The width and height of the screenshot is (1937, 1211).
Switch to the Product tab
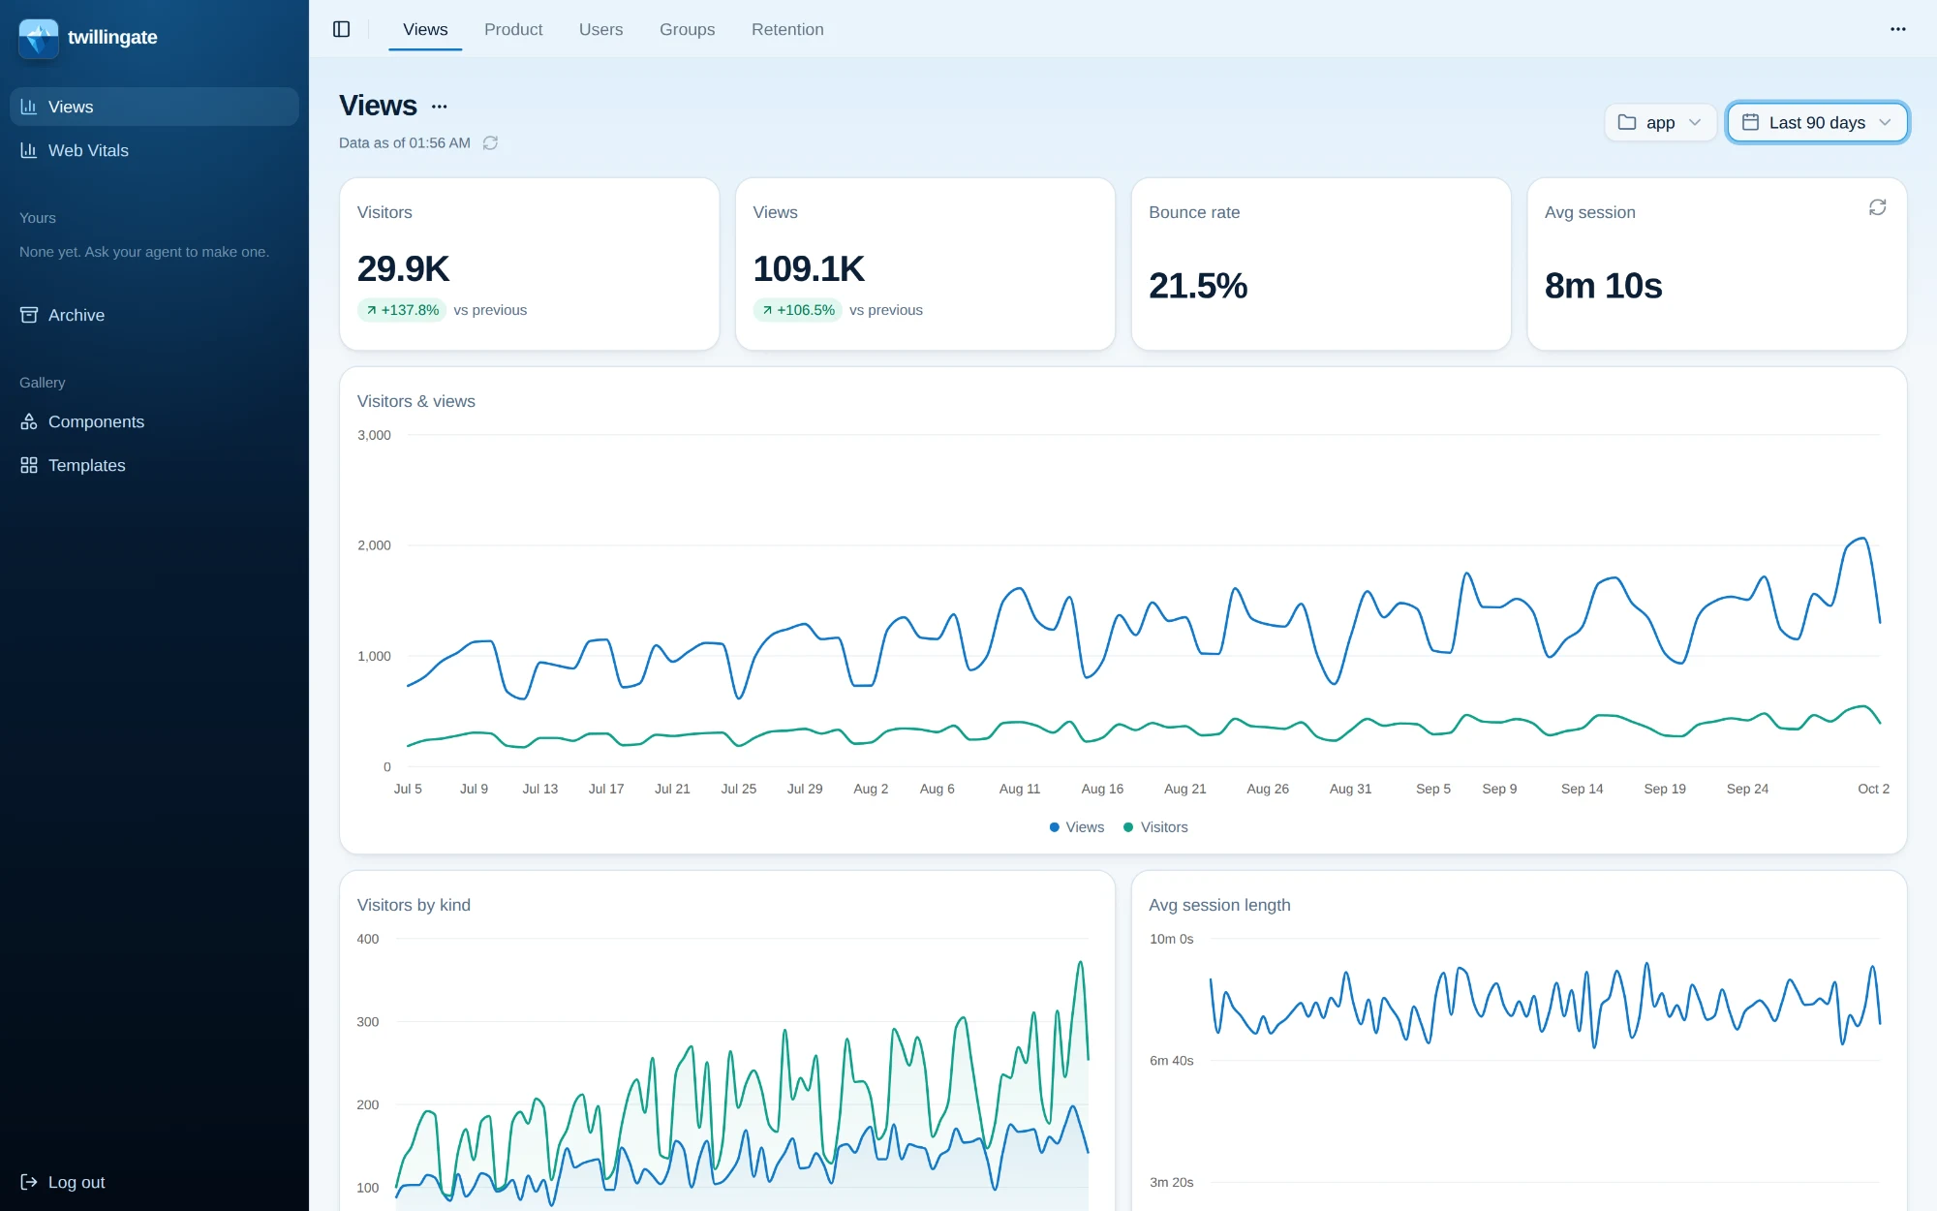pos(513,29)
